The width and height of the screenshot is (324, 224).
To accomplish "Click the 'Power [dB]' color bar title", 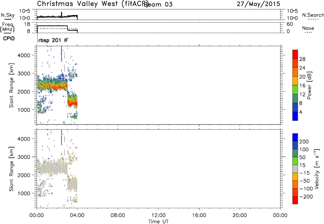I will click(309, 85).
